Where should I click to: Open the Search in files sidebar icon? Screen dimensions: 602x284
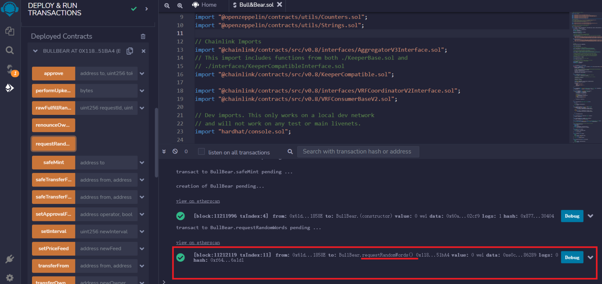coord(10,50)
